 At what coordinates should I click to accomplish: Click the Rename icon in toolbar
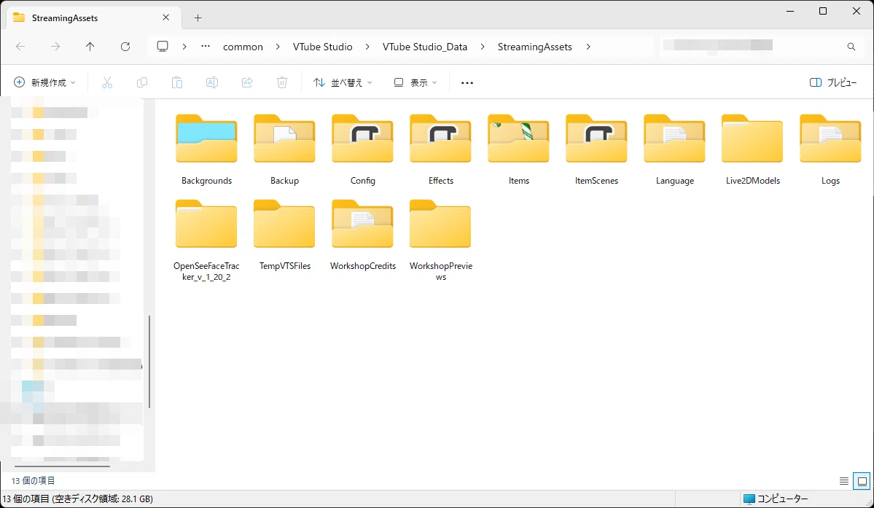[212, 82]
